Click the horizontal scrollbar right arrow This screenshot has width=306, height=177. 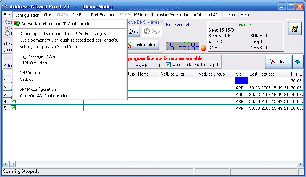tap(300, 164)
